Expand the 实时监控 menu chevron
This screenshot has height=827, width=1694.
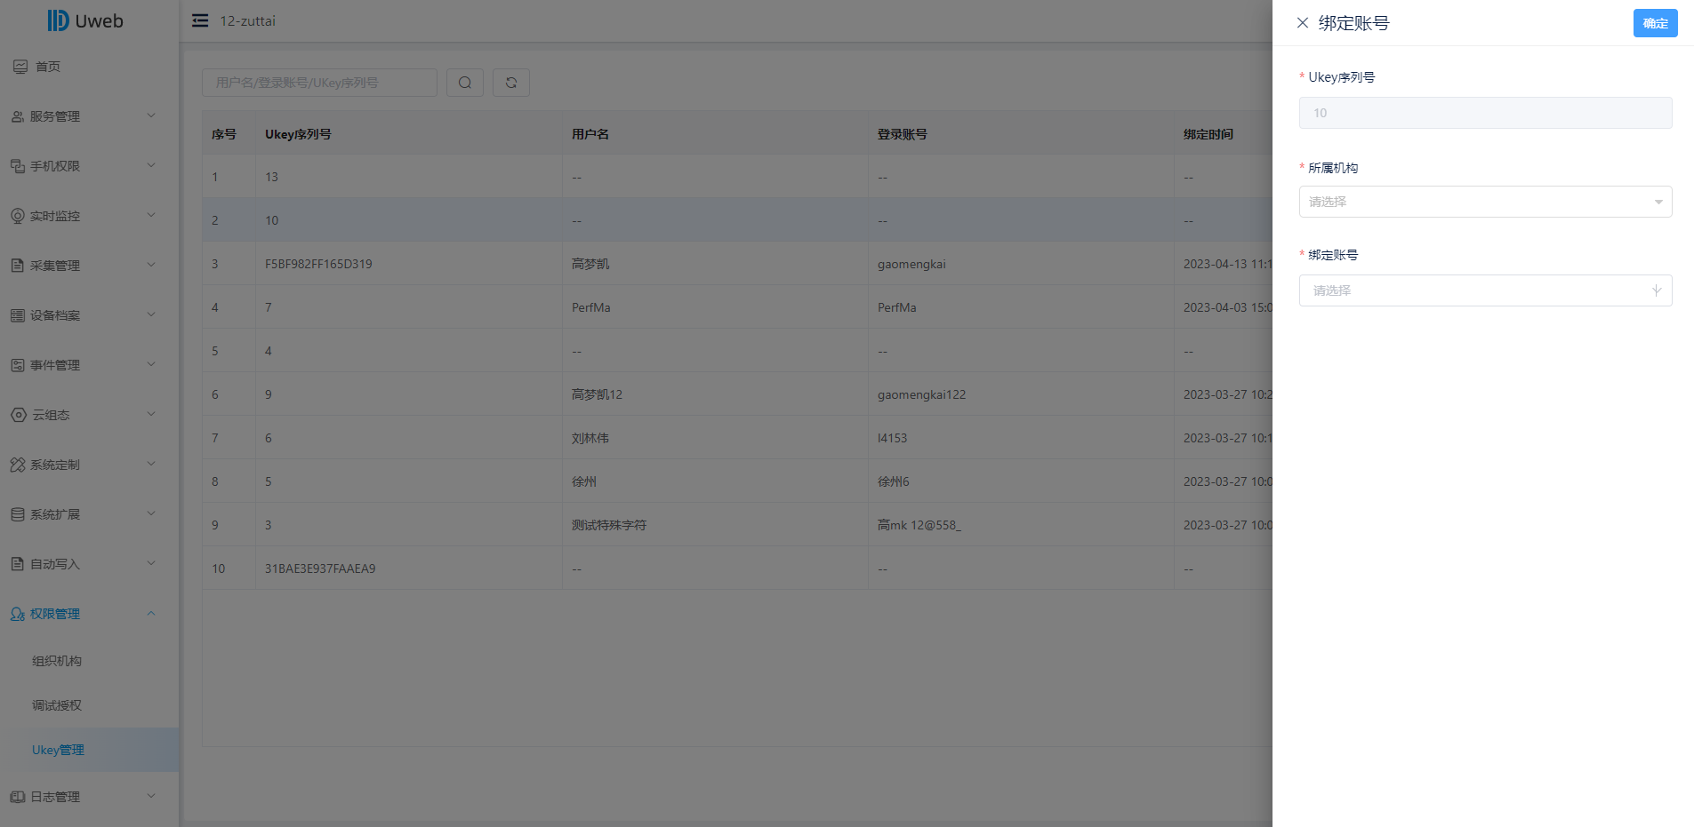tap(151, 215)
